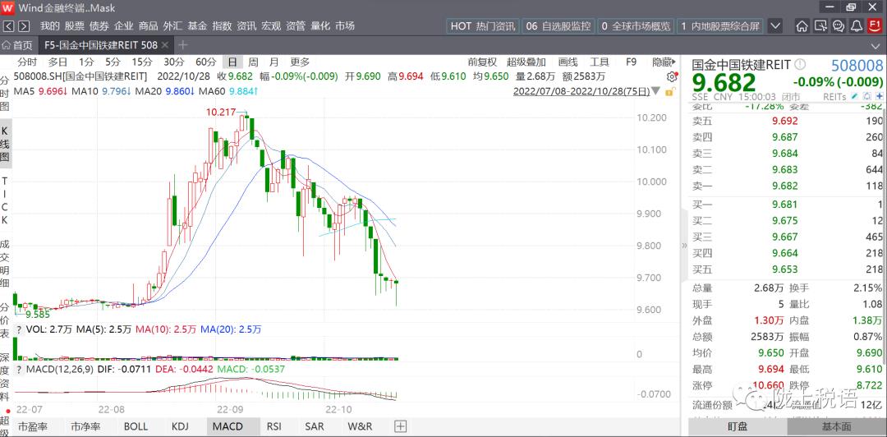Screen dimensions: 887x437
Task: Go forward with the right navigation arrow
Action: pyautogui.click(x=23, y=26)
